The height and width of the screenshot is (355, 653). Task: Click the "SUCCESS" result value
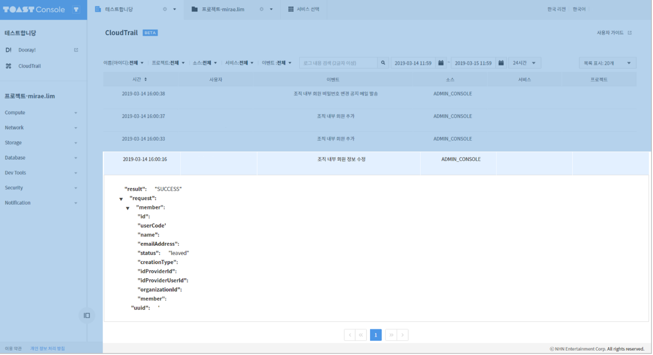click(169, 189)
